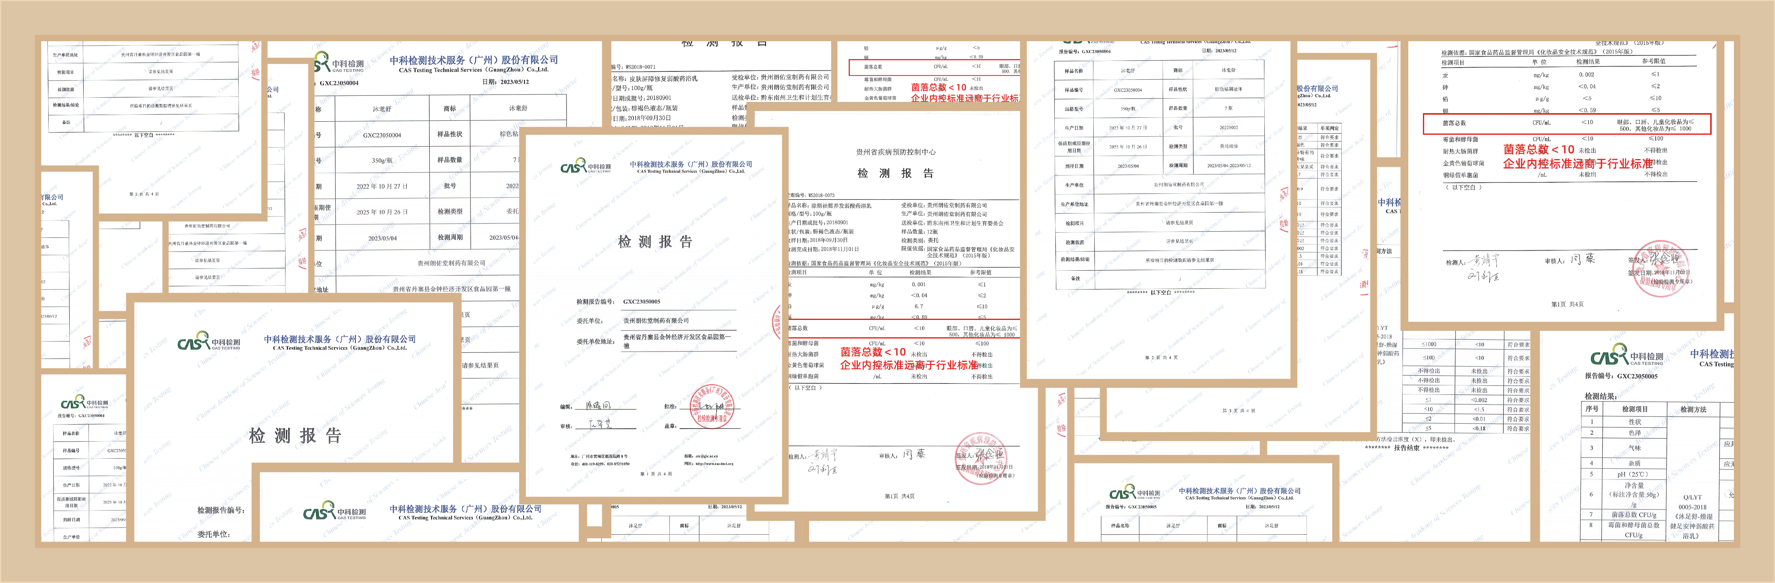This screenshot has height=583, width=1775.
Task: Click website URL at center cover page footer
Action: click(715, 463)
